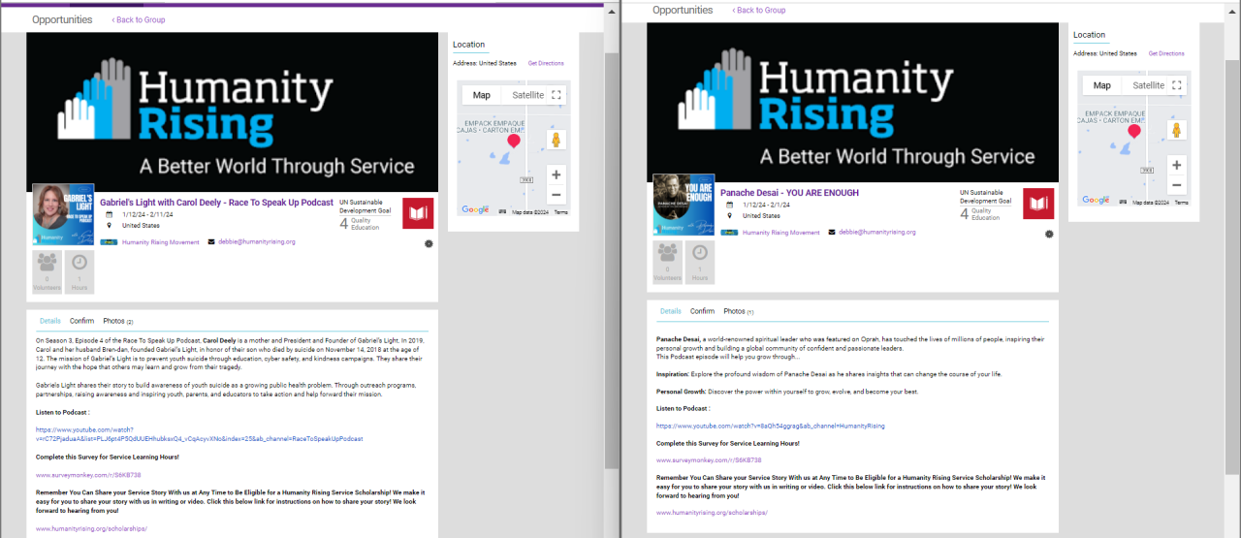Click the red Quality Education book icon, right window
Viewport: 1241px width, 538px height.
click(x=1038, y=203)
